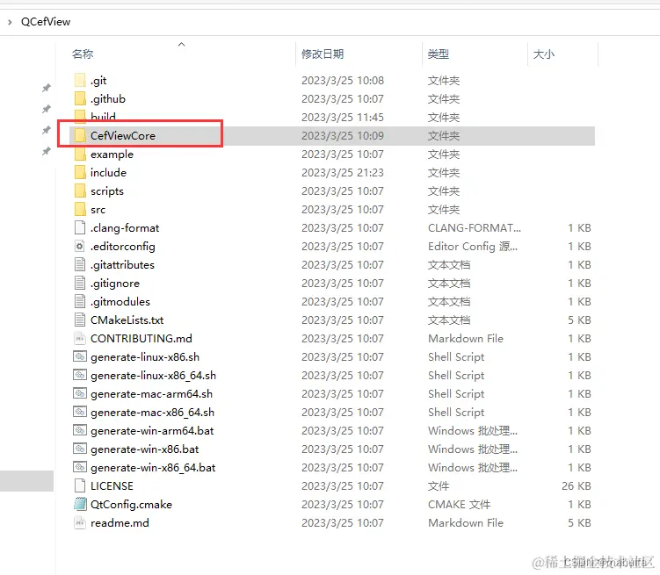
Task: Click the CMAKE 文件 type cell
Action: point(460,505)
